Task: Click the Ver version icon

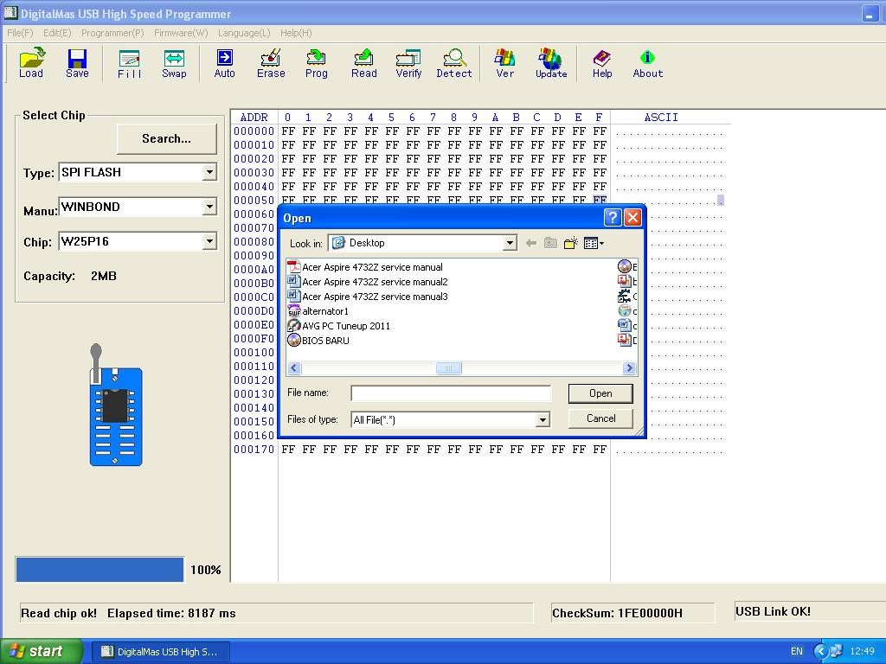Action: point(504,62)
